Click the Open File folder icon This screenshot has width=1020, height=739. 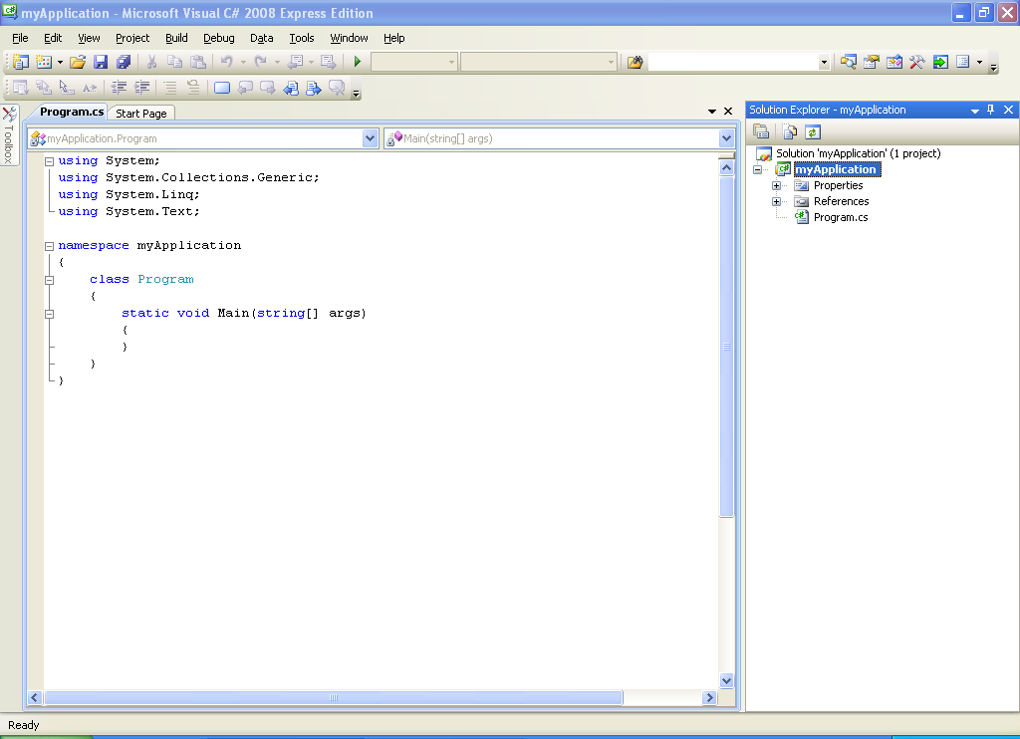click(x=78, y=62)
